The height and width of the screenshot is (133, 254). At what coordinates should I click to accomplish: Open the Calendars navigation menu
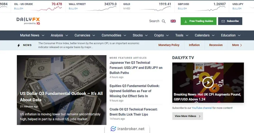click(x=205, y=35)
